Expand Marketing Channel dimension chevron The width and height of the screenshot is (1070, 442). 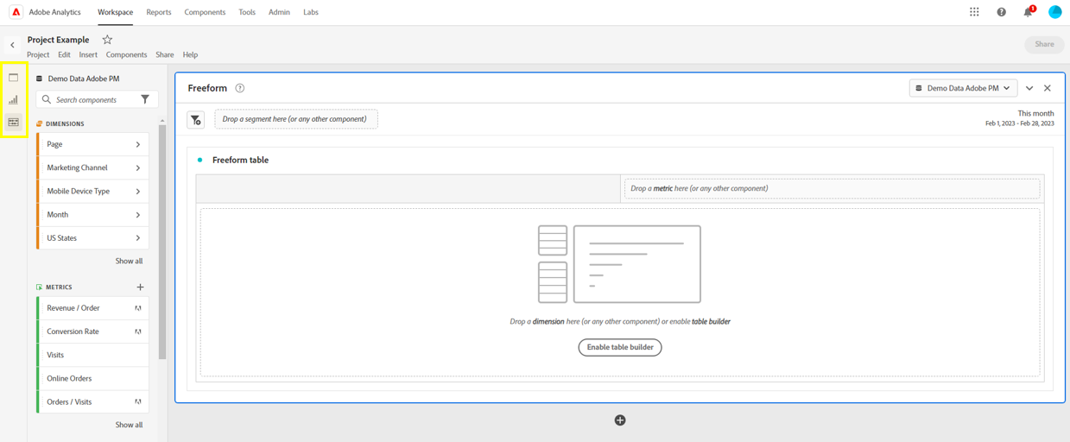click(x=138, y=167)
